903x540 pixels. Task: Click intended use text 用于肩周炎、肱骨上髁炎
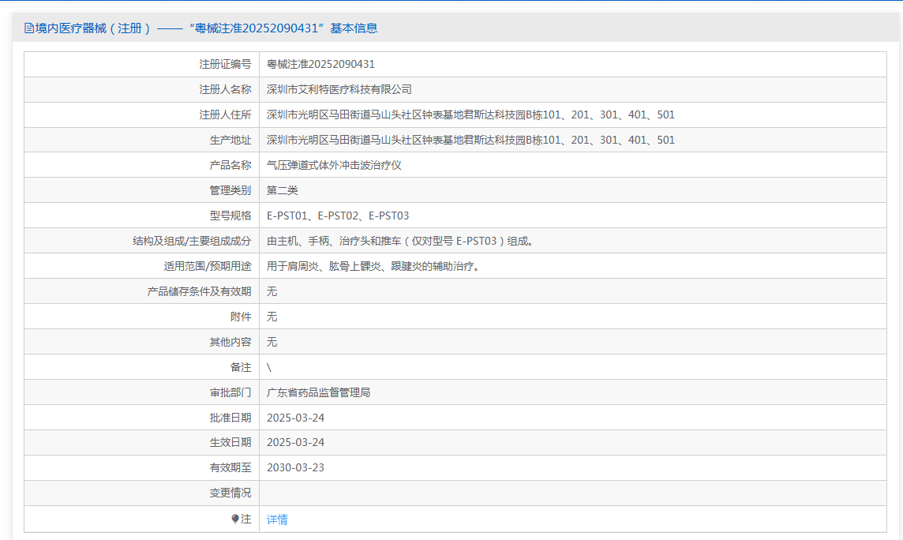pyautogui.click(x=324, y=267)
